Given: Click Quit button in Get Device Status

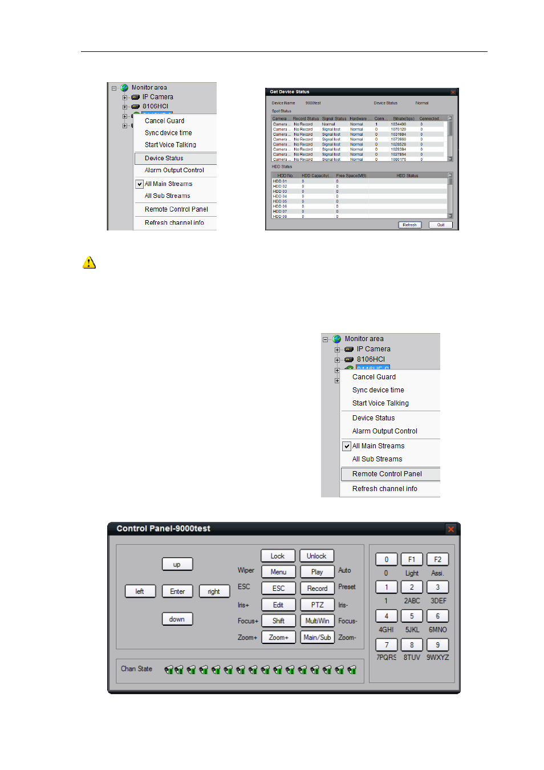Looking at the screenshot, I should click(x=441, y=225).
